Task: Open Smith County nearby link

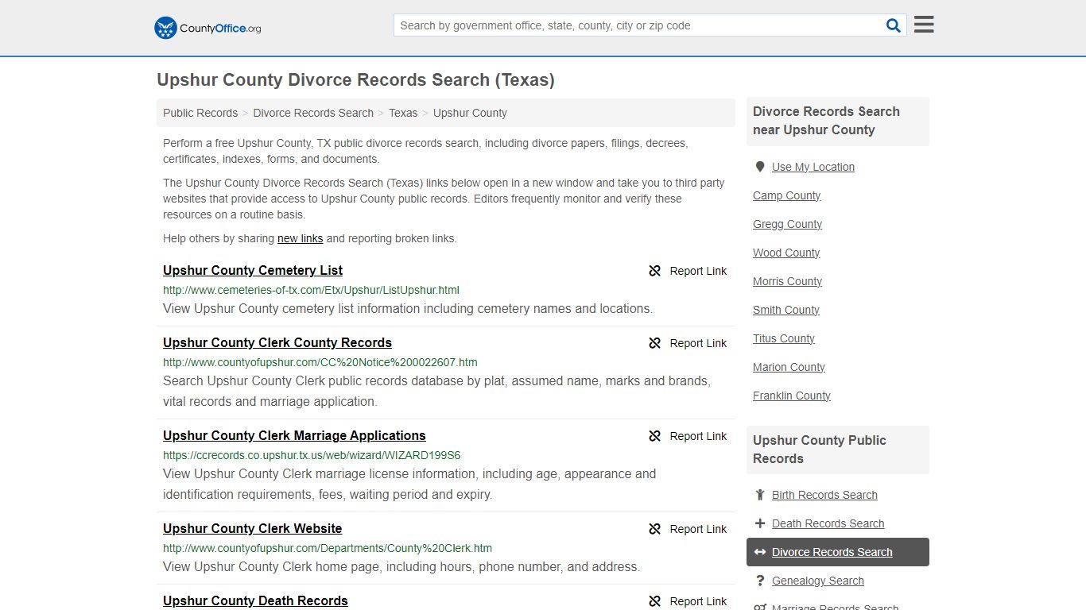Action: [x=786, y=310]
